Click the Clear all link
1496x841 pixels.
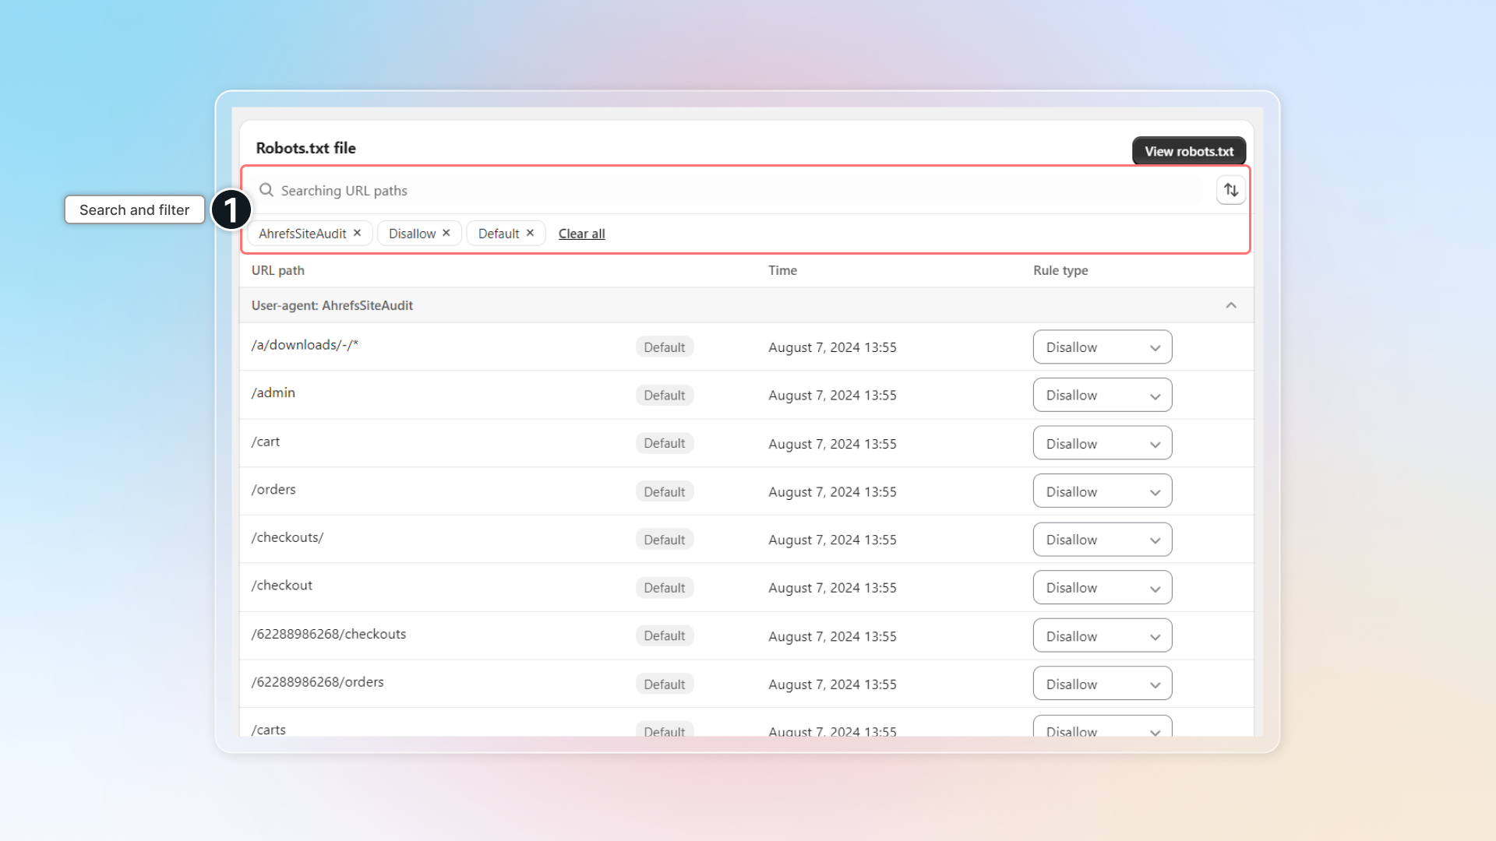[581, 234]
